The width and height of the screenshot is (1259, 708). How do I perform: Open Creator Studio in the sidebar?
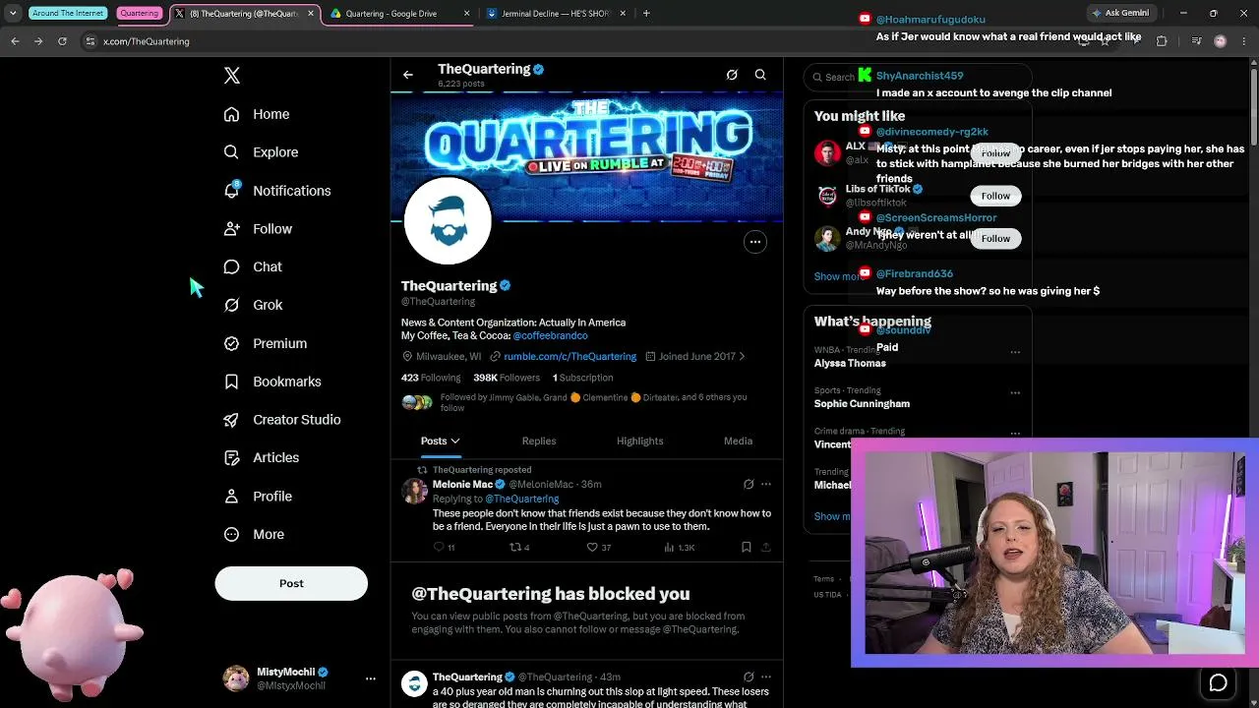(282, 420)
